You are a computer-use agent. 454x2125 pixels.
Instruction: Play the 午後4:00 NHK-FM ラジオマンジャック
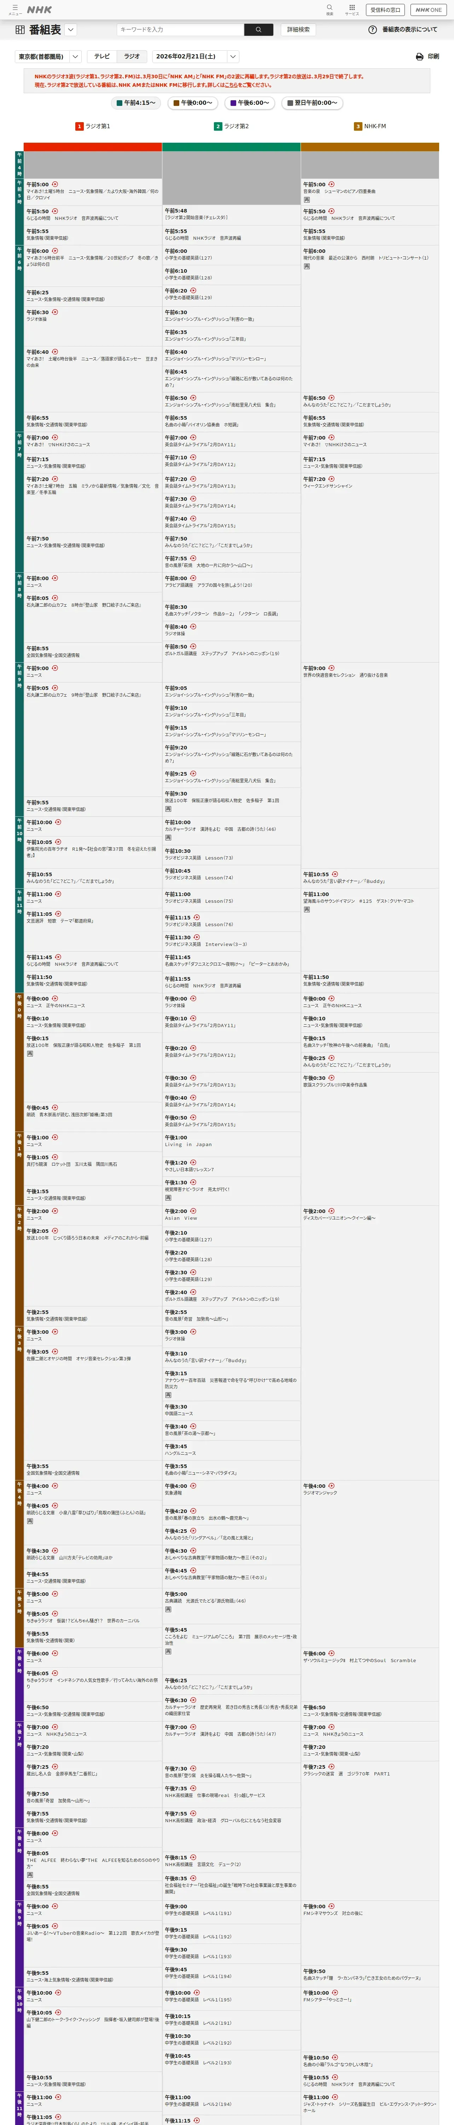[332, 1486]
